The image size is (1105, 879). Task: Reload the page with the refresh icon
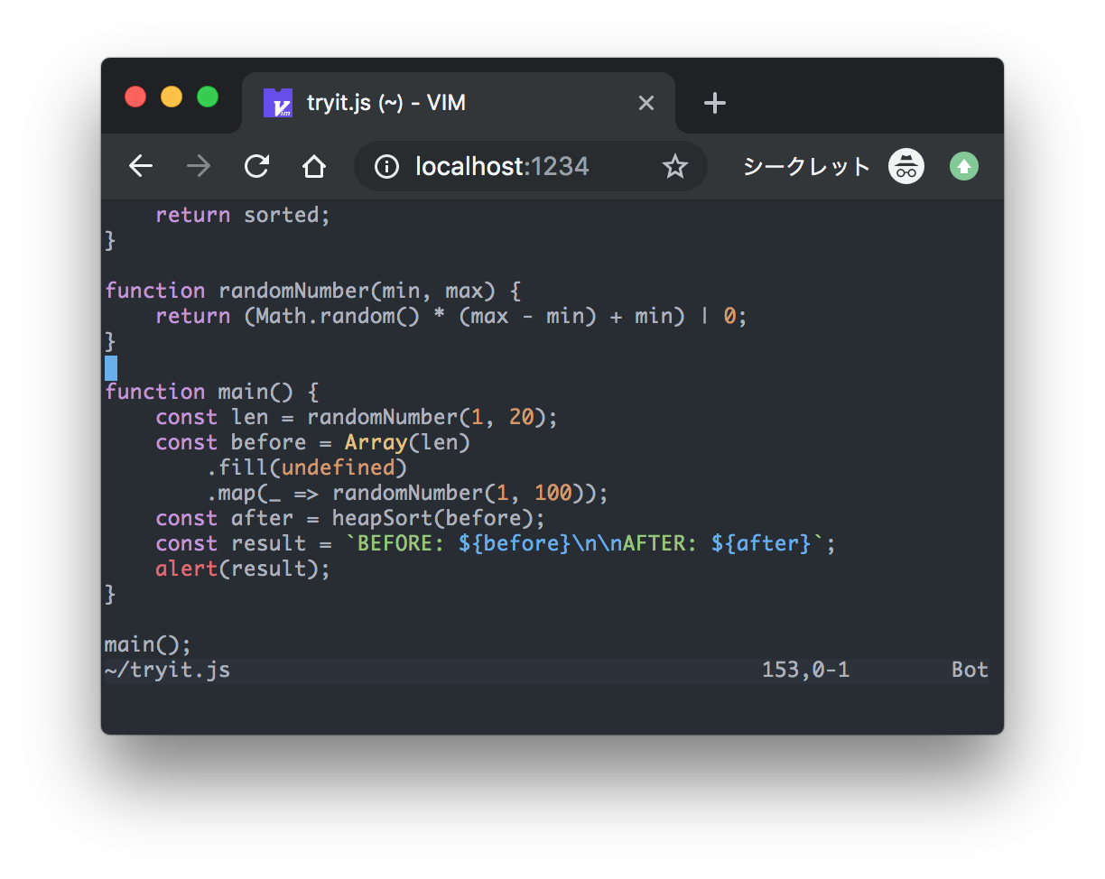[x=256, y=166]
